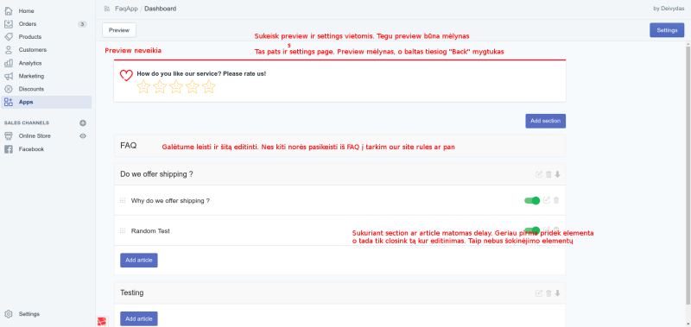Select Apps in the sidebar
The width and height of the screenshot is (691, 327).
tap(47, 102)
